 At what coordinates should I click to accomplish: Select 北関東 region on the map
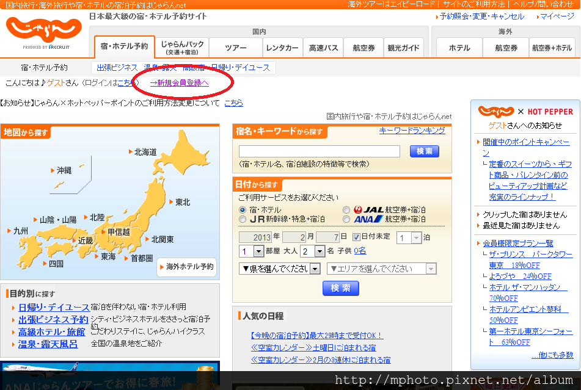coord(163,239)
